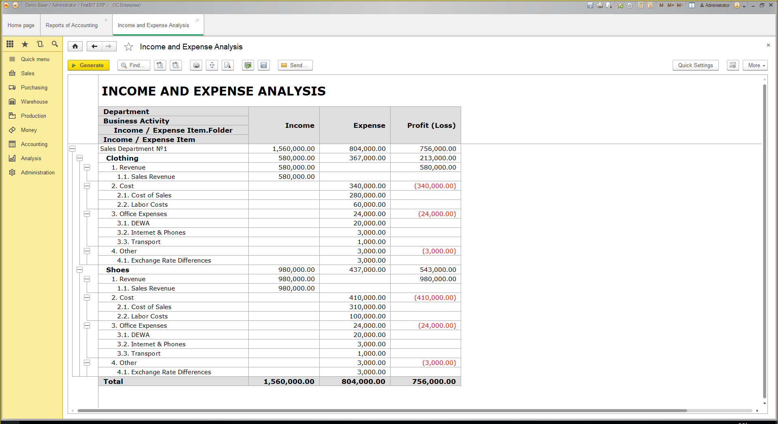Click the page setup arrows icon
The width and height of the screenshot is (778, 424).
click(212, 65)
